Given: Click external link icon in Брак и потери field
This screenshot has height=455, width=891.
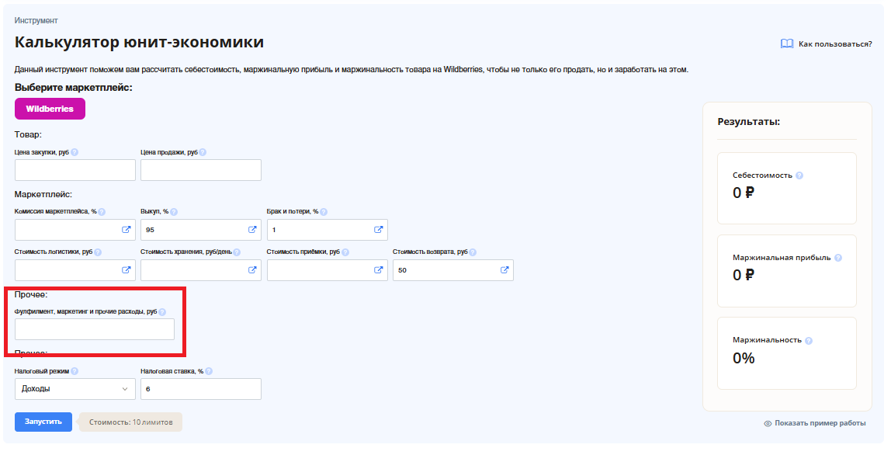Looking at the screenshot, I should click(379, 230).
